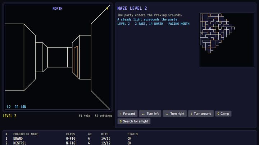Click the CLASS column header

(71, 134)
